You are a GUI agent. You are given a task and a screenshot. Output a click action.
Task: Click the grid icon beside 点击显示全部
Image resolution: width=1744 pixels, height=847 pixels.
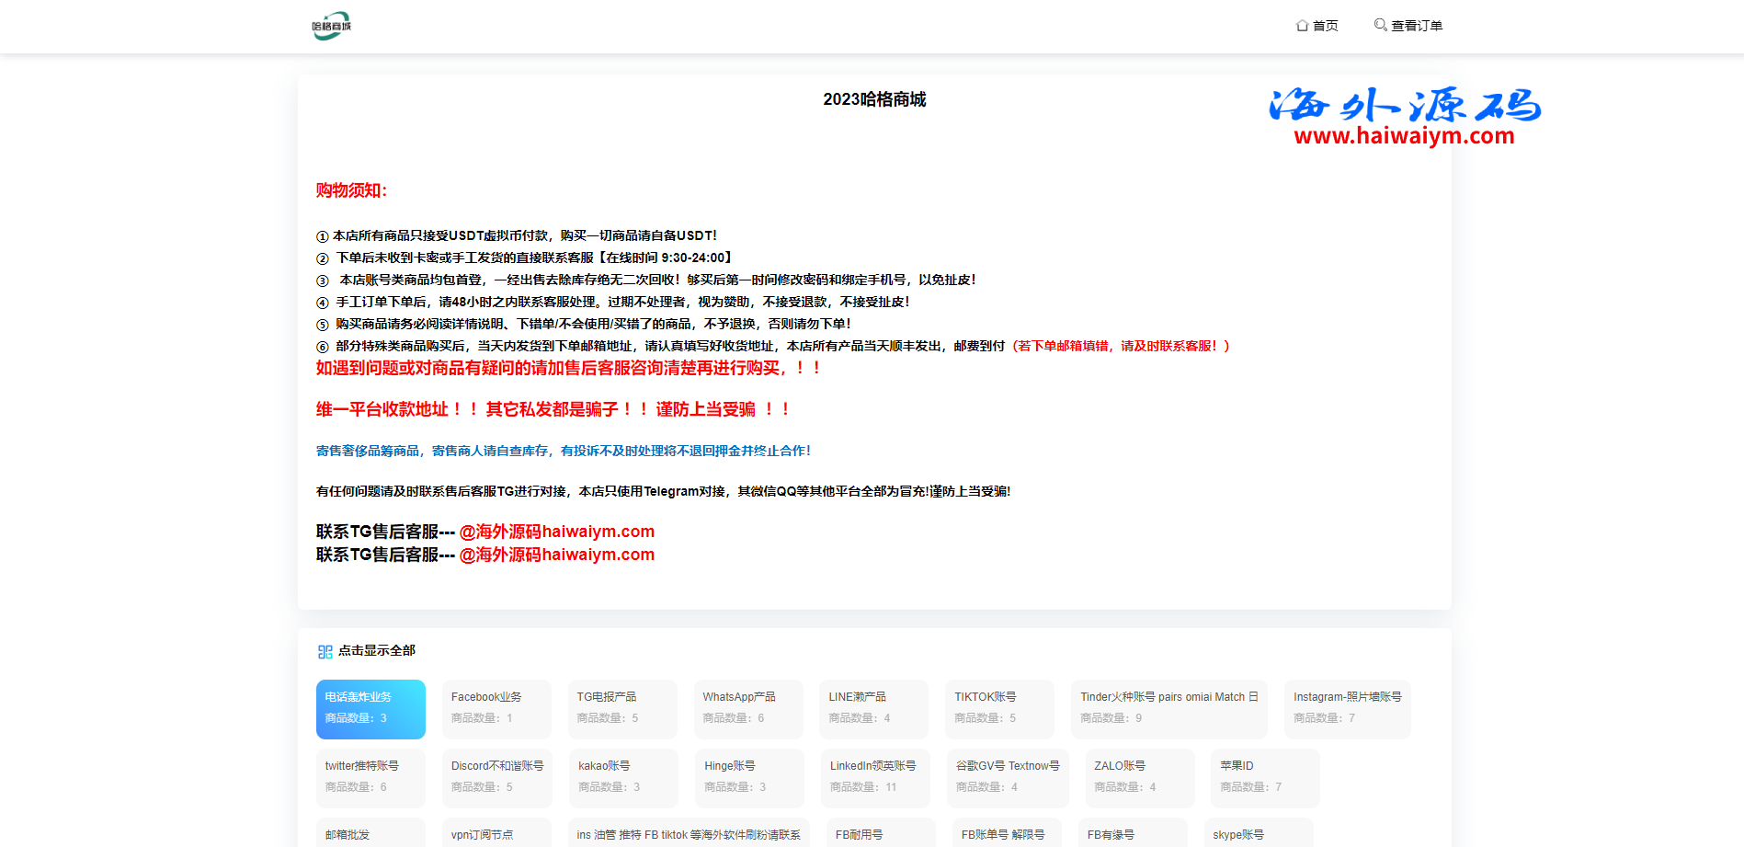pos(325,651)
